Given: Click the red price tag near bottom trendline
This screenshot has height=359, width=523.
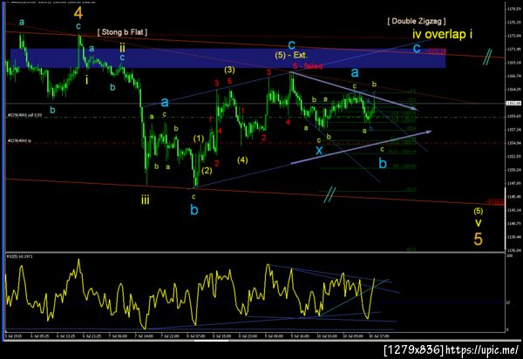Looking at the screenshot, I should (x=496, y=201).
